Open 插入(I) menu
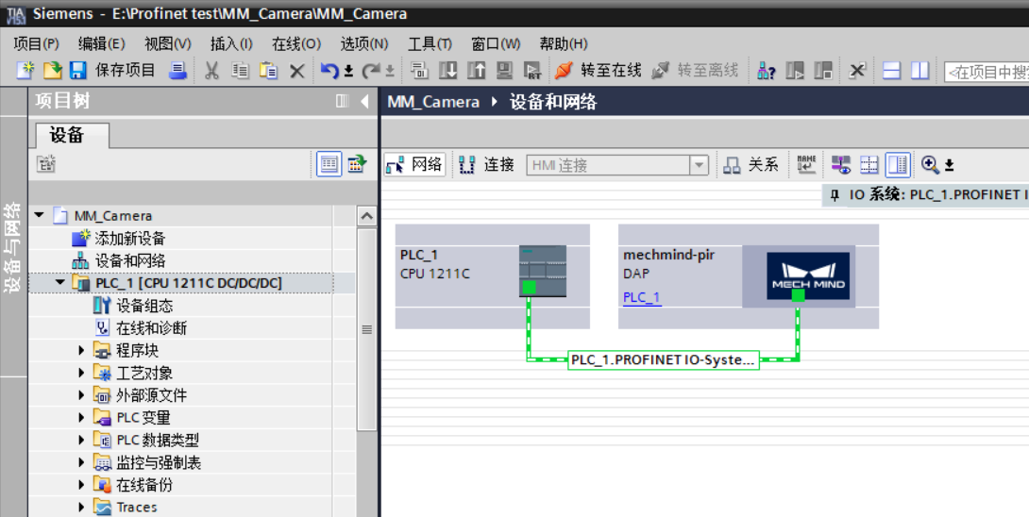The height and width of the screenshot is (517, 1029). 231,44
